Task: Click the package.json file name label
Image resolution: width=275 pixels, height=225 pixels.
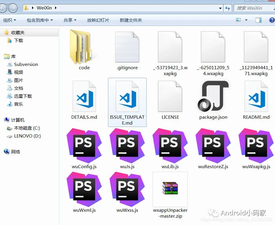Action: click(x=213, y=117)
